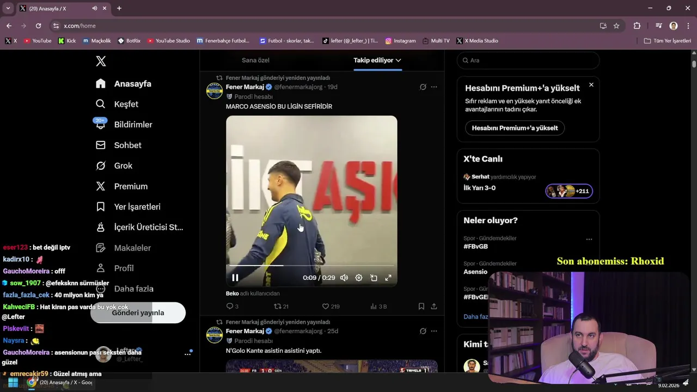Image resolution: width=697 pixels, height=392 pixels.
Task: Enter fullscreen on the video
Action: tap(388, 278)
